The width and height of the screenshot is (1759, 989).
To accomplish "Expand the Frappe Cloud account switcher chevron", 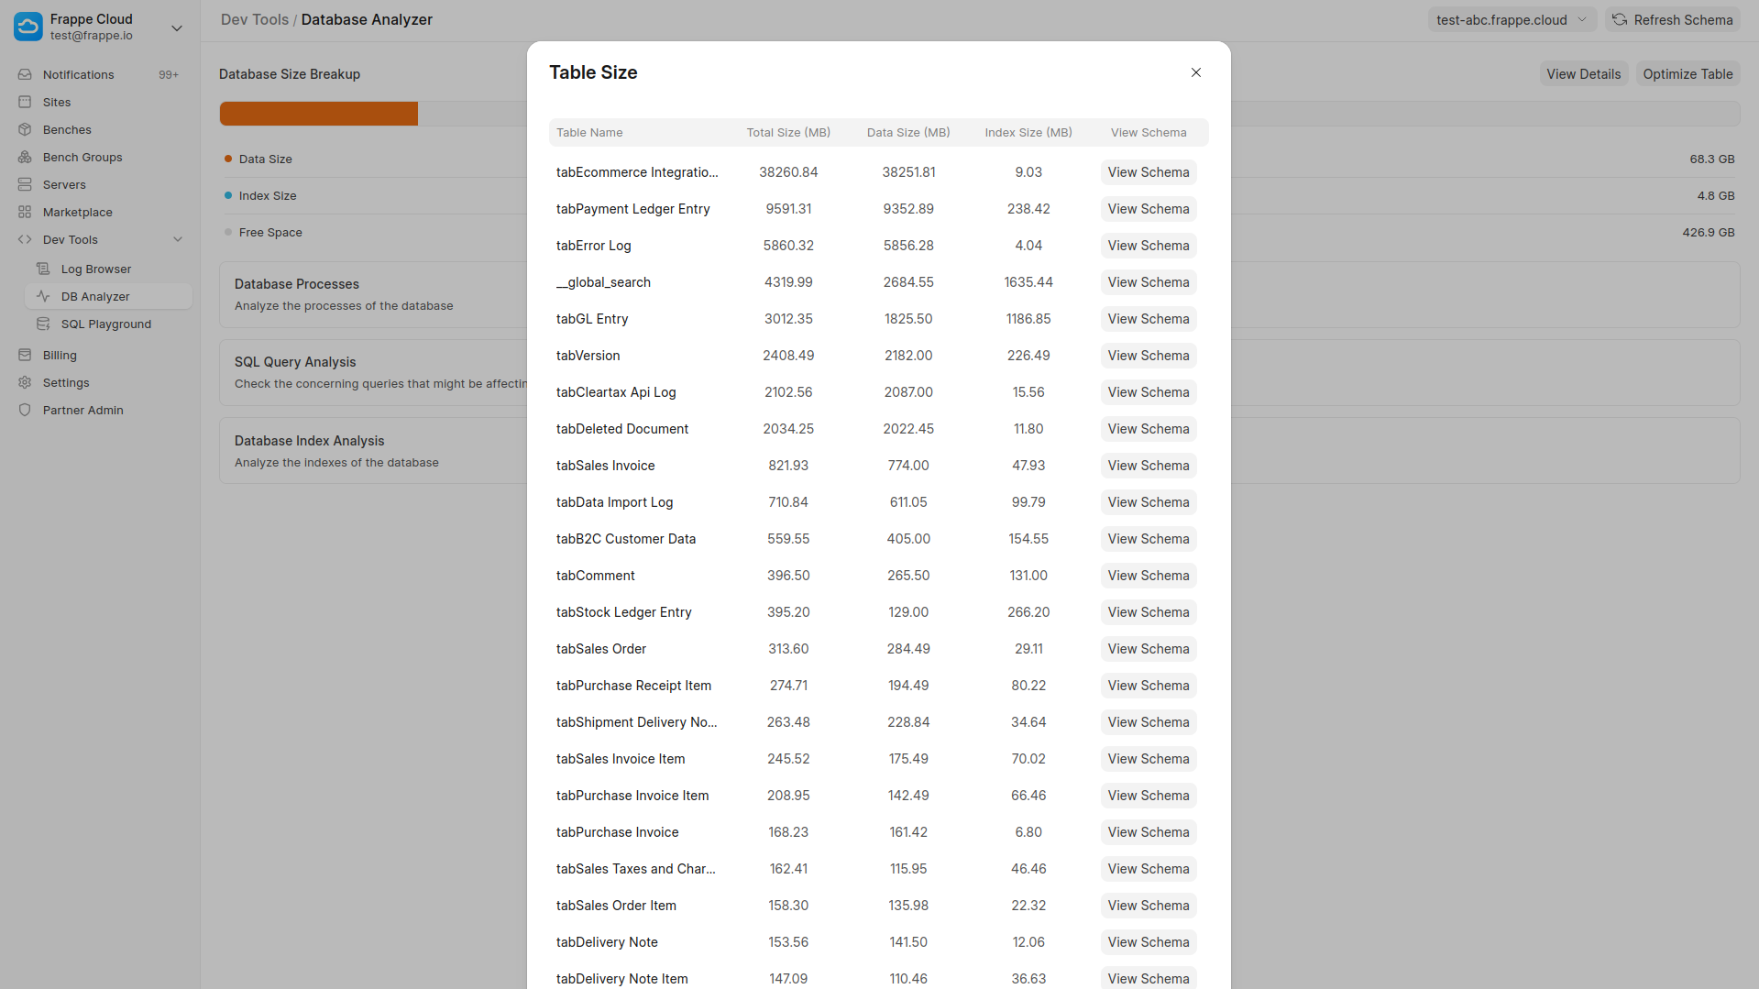I will pos(177,27).
